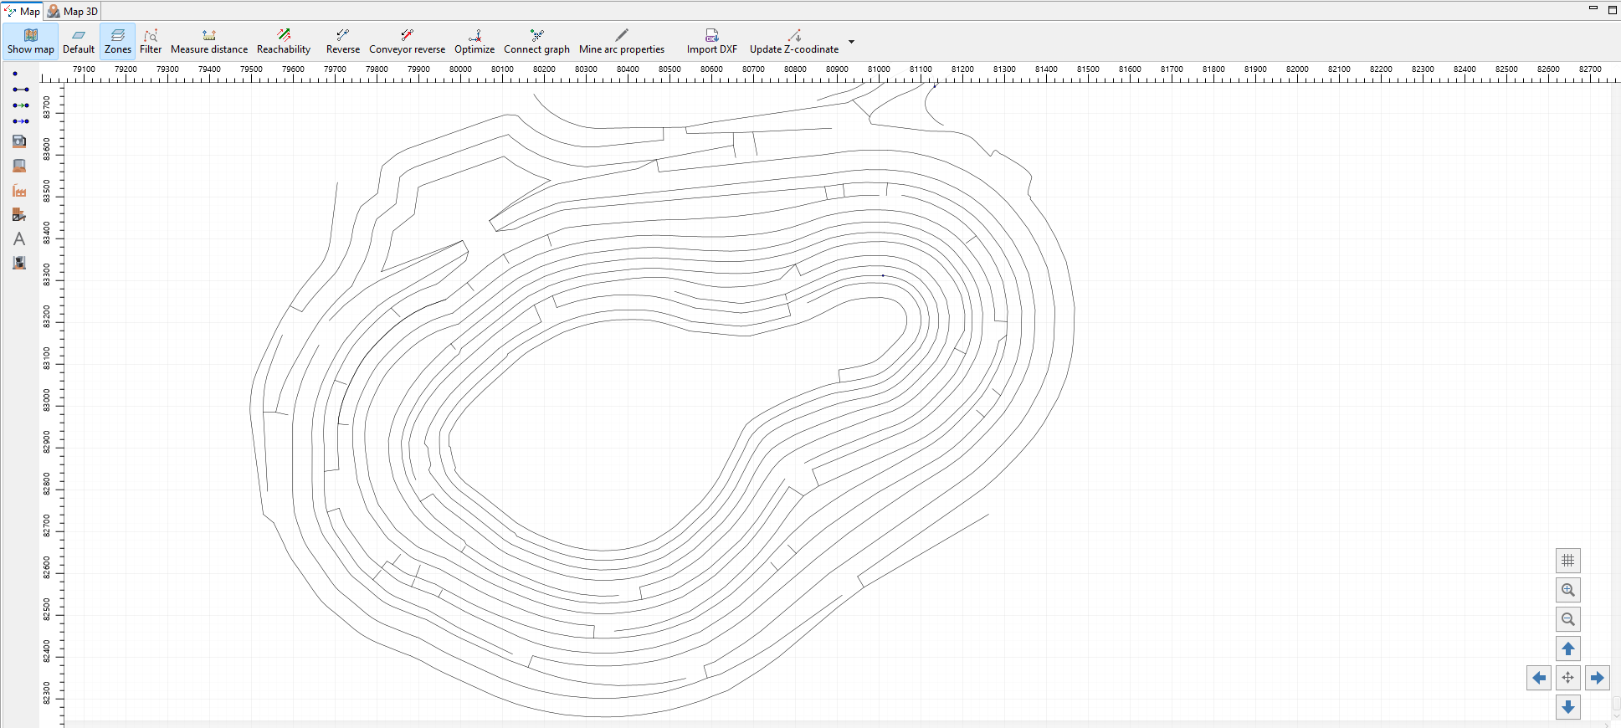The width and height of the screenshot is (1621, 728).
Task: Pan the map down with arrow
Action: [x=1568, y=707]
